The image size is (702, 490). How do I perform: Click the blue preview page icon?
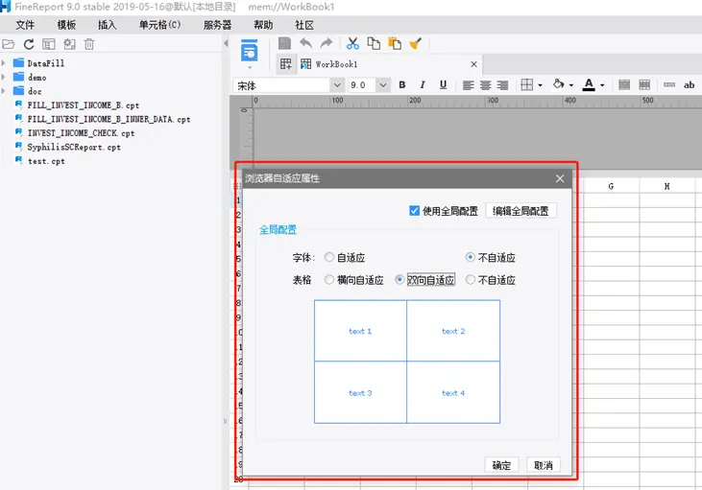pyautogui.click(x=250, y=50)
